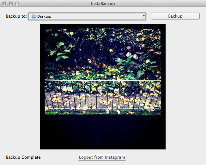Click the InstaBackup window title
This screenshot has width=206, height=165.
tap(103, 3)
